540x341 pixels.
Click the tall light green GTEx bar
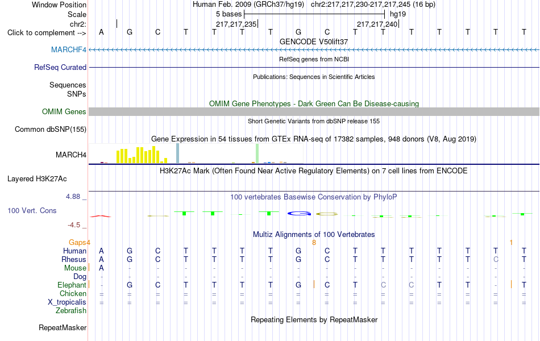tap(257, 153)
